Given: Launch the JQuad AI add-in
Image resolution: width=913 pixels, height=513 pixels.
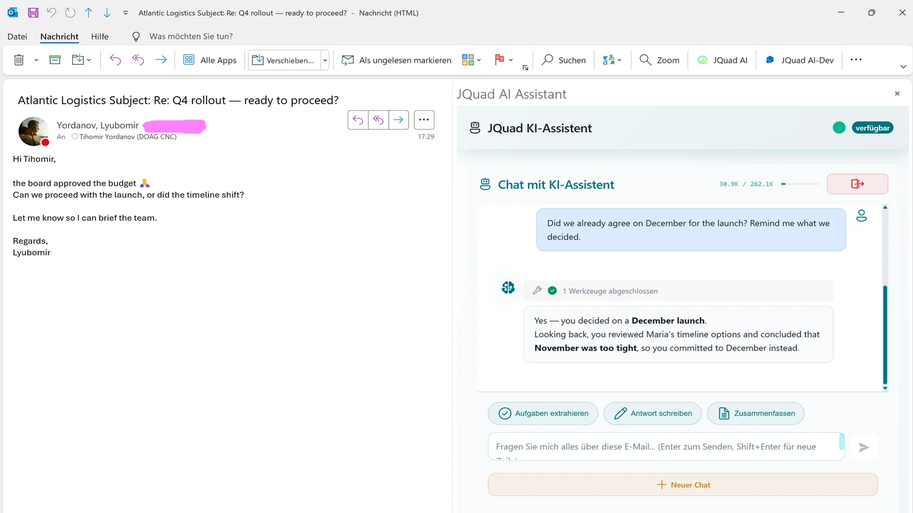Looking at the screenshot, I should tap(722, 60).
